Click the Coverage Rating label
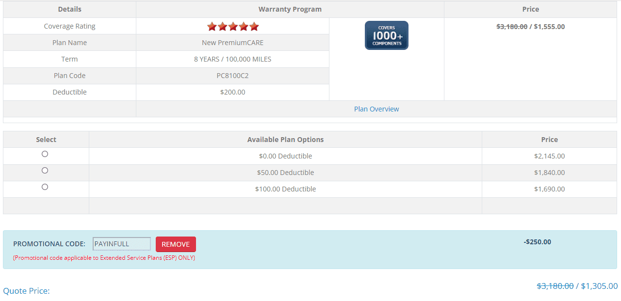621x301 pixels. pyautogui.click(x=69, y=26)
